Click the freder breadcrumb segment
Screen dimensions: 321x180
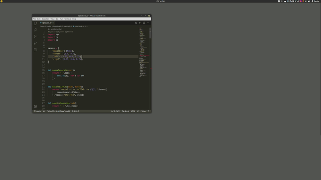click(49, 26)
